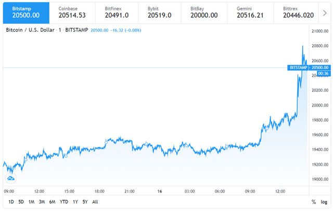Image resolution: width=333 pixels, height=211 pixels.
Task: Choose the 1M time range
Action: coord(32,202)
